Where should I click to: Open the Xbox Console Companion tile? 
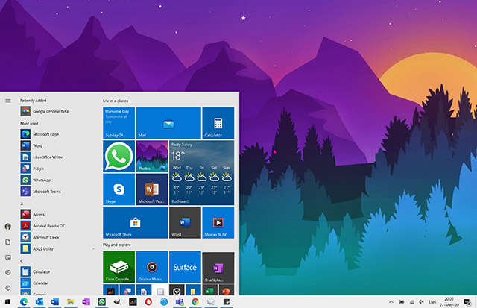[x=119, y=267]
